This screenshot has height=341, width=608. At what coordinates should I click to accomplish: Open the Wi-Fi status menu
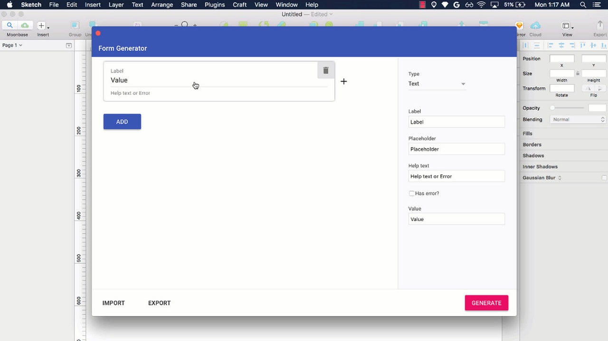pos(482,5)
